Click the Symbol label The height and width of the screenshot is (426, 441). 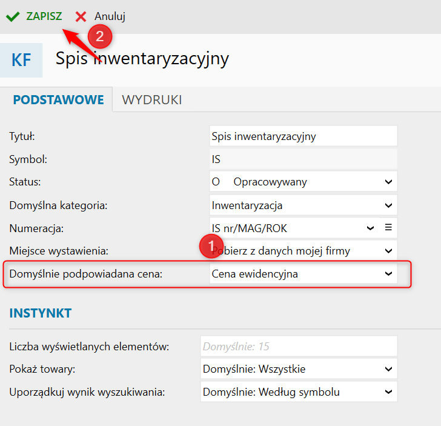[x=28, y=159]
